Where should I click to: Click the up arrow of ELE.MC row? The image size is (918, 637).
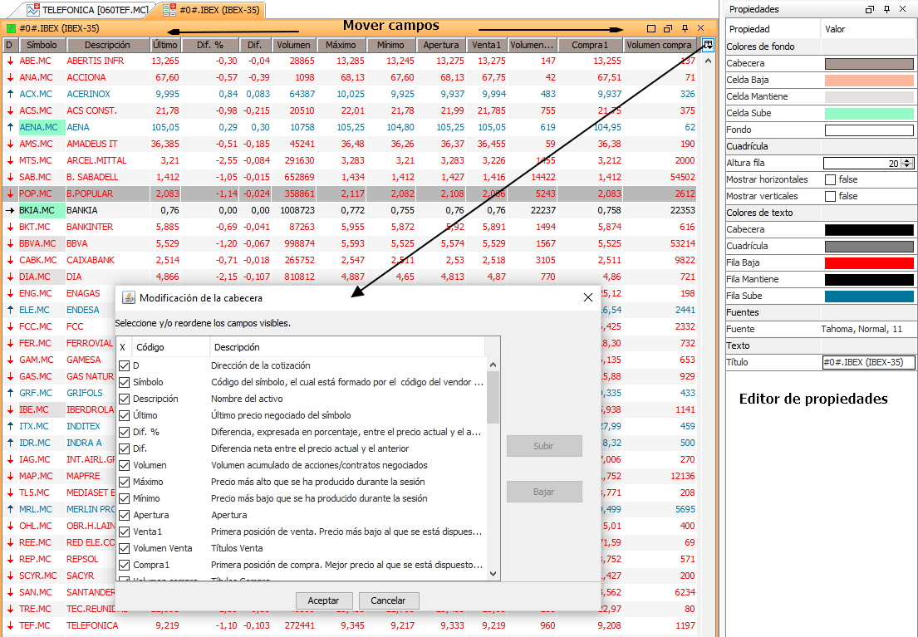[x=10, y=310]
